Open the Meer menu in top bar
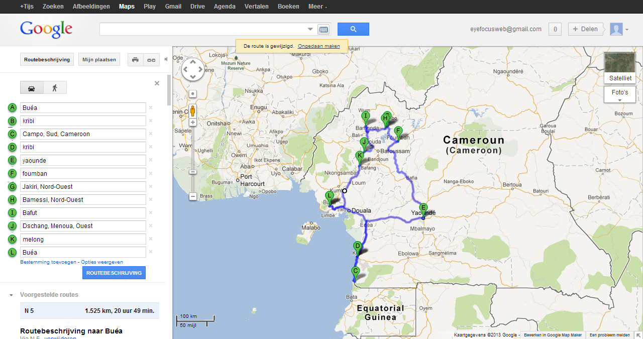Viewport: 643px width, 339px height. pos(318,7)
